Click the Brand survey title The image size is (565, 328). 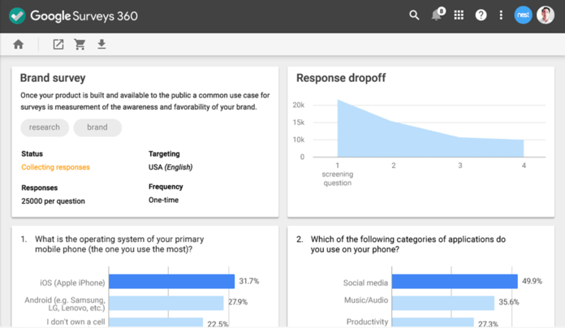53,78
